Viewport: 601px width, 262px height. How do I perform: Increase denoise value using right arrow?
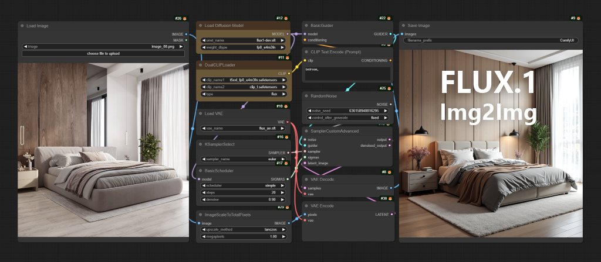coord(282,199)
